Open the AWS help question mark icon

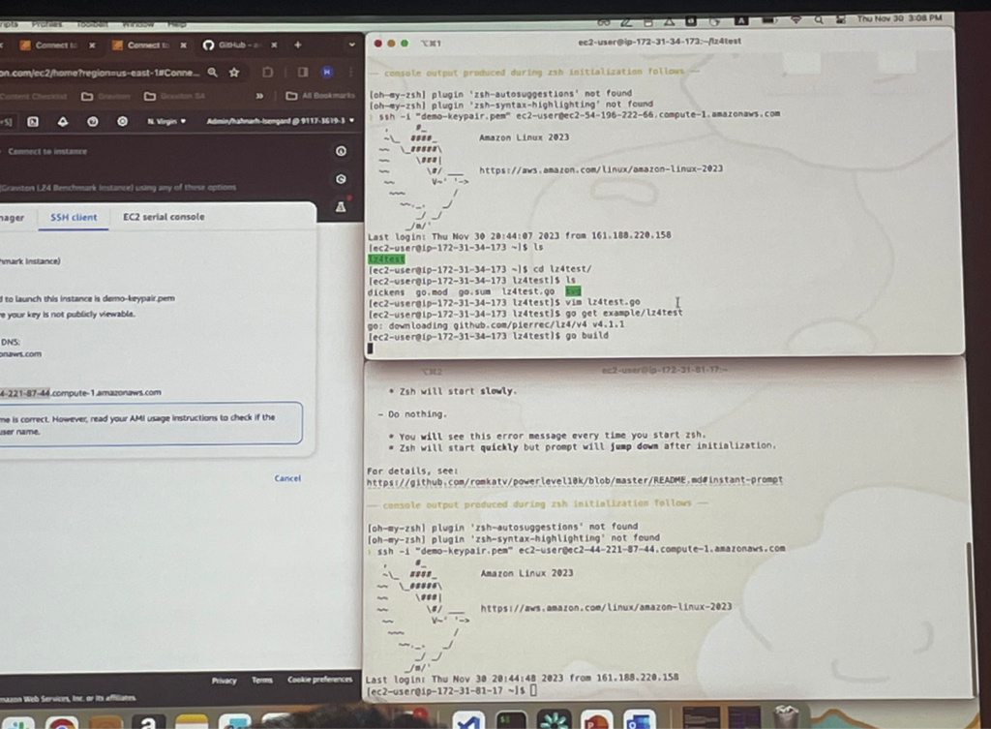point(93,121)
